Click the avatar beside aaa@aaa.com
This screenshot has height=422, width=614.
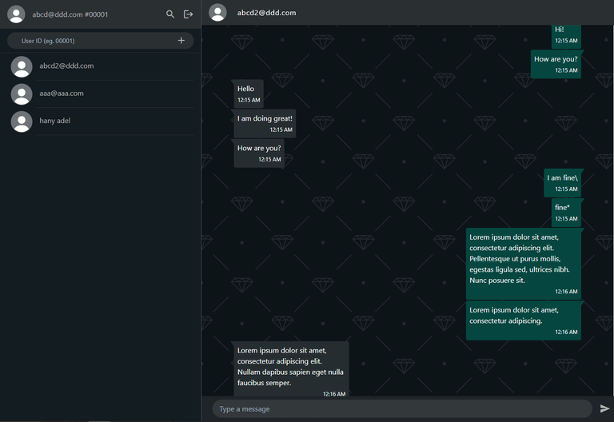[x=22, y=94]
